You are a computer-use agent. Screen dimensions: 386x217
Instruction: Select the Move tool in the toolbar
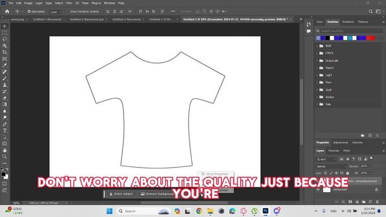point(5,26)
